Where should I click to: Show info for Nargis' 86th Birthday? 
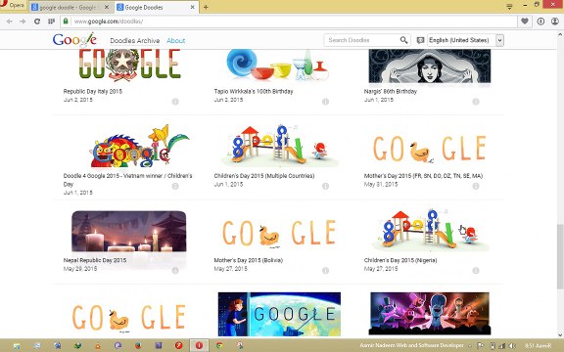(x=476, y=102)
